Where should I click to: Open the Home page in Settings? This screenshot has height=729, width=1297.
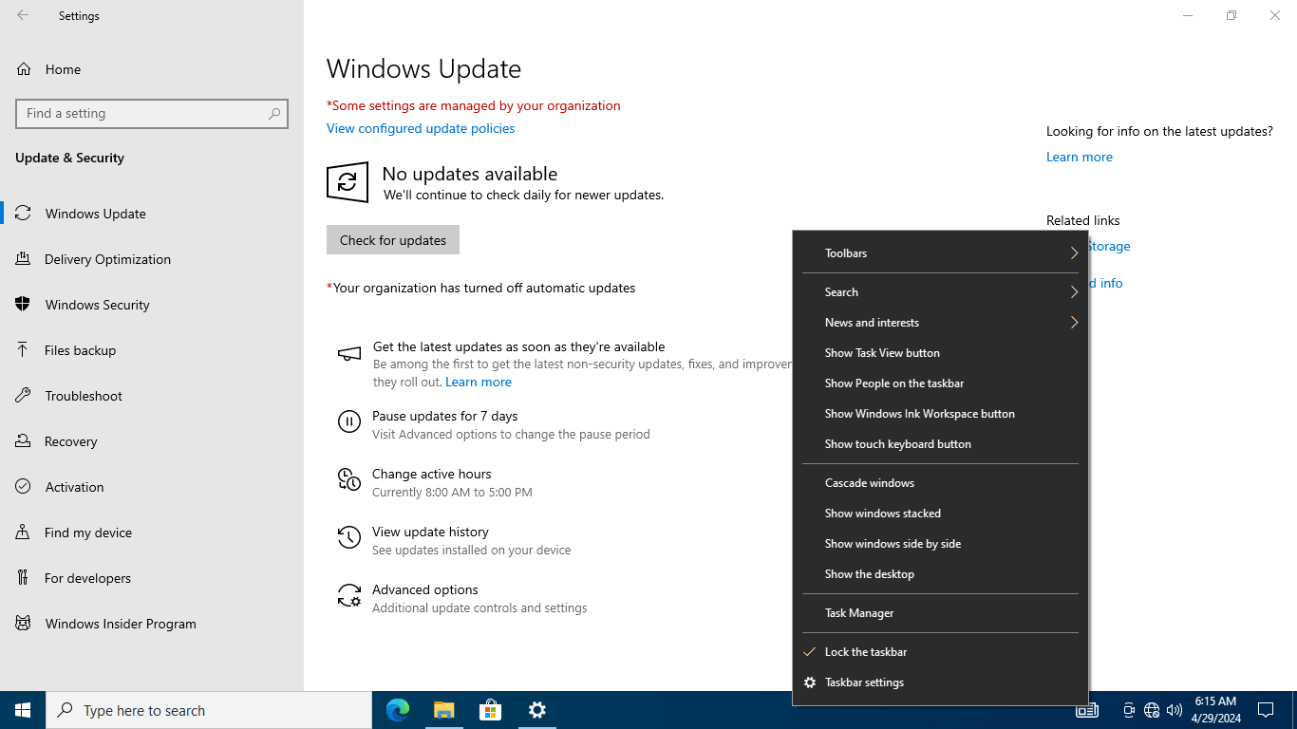pyautogui.click(x=152, y=69)
